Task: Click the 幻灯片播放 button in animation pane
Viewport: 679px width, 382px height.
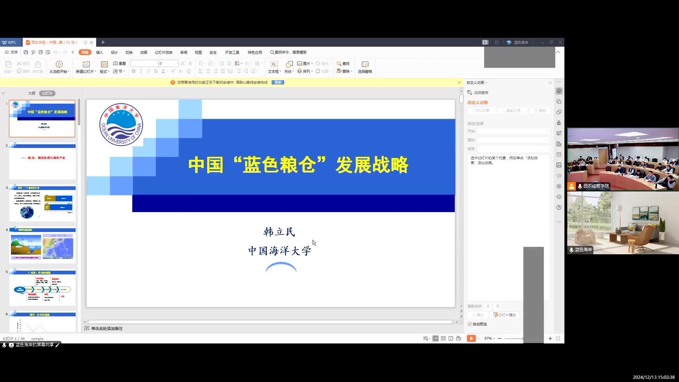Action: pyautogui.click(x=505, y=315)
